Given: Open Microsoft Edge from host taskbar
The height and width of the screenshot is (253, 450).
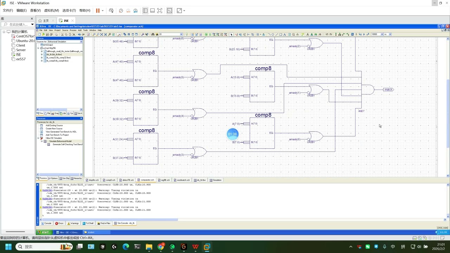Looking at the screenshot, I should tap(126, 247).
